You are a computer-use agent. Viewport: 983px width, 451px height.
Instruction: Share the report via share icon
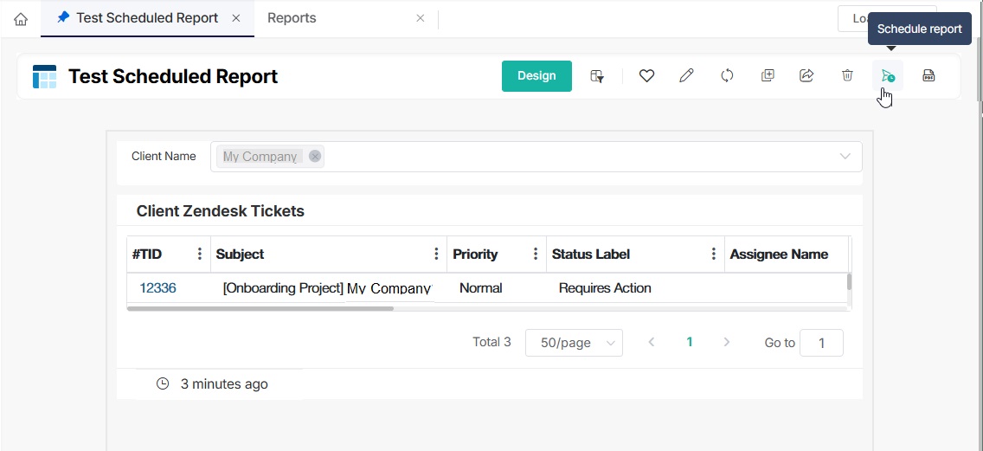(806, 76)
